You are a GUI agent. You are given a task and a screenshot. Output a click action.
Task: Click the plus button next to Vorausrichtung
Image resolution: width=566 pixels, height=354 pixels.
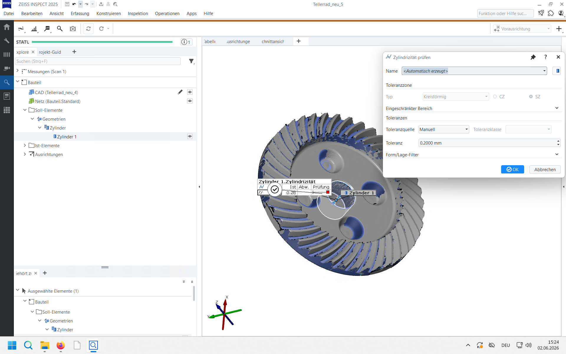tap(559, 29)
